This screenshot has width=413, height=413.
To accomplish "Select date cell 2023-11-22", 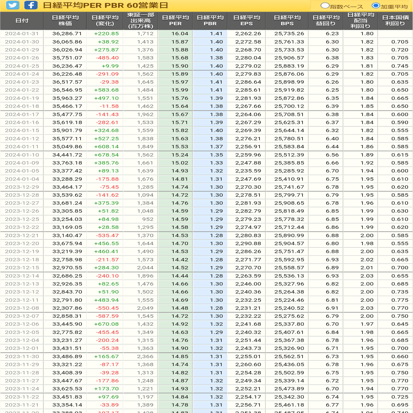I will pyautogui.click(x=22, y=397).
